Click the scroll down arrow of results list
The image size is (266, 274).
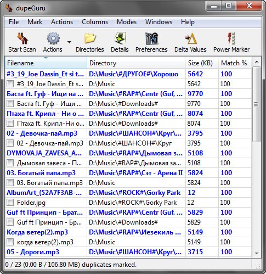tap(257, 253)
